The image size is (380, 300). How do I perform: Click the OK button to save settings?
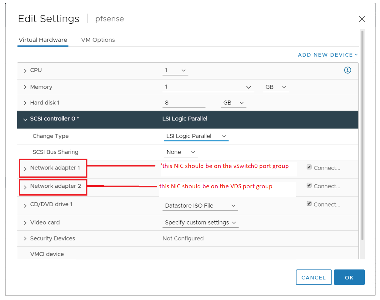click(349, 277)
